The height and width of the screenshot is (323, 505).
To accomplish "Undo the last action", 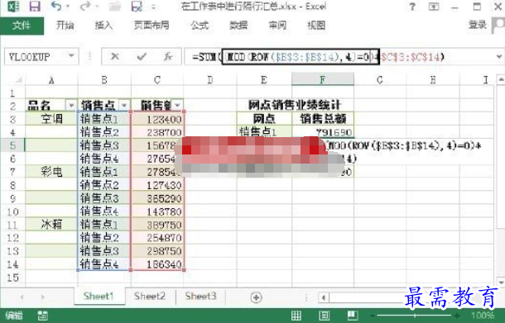I will [55, 6].
